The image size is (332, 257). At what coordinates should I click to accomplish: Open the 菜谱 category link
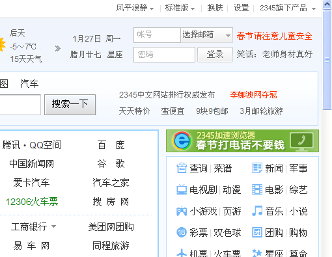223,169
